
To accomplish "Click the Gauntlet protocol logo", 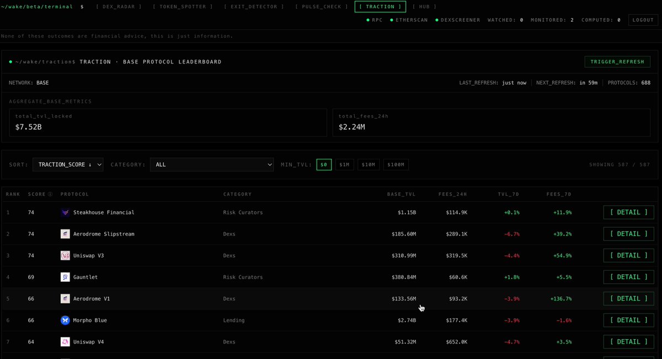I will [x=65, y=277].
